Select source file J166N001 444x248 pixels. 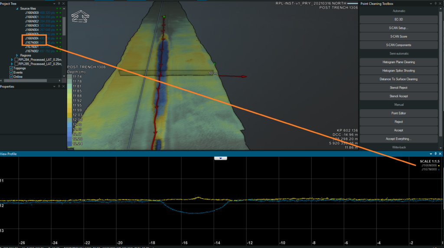[32, 17]
